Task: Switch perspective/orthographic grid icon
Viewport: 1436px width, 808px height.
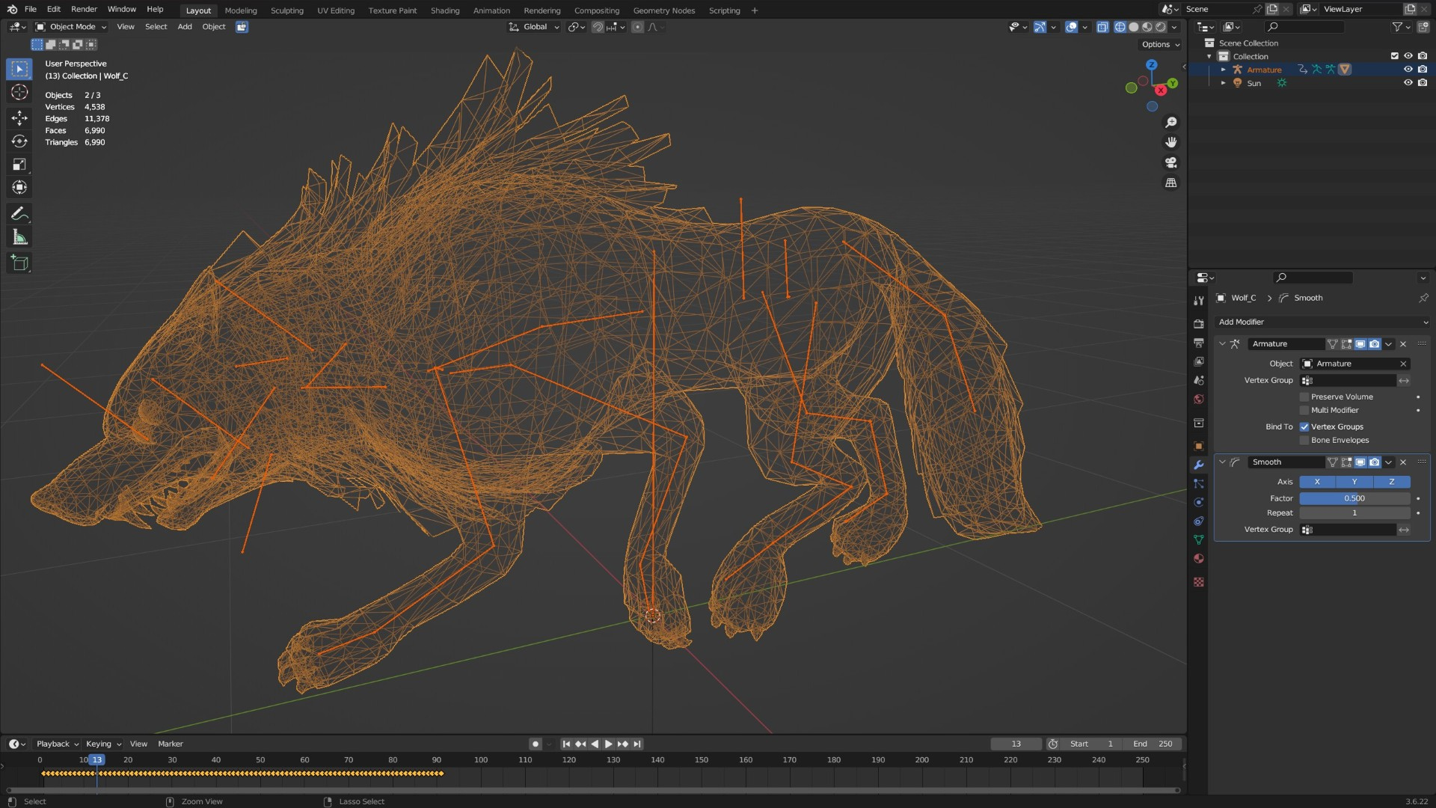Action: (1171, 183)
